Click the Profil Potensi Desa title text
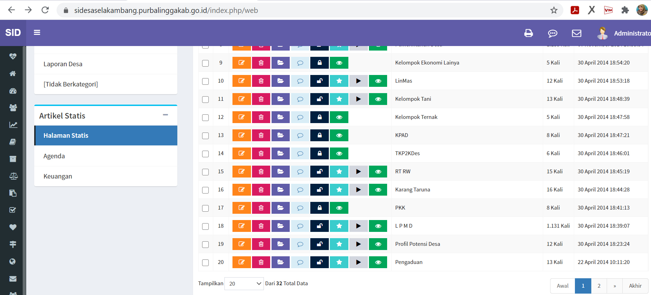Image resolution: width=651 pixels, height=295 pixels. [417, 244]
